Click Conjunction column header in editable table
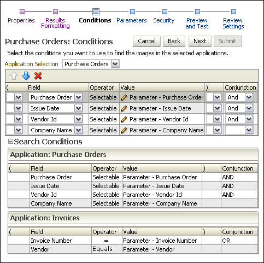The height and width of the screenshot is (263, 264). [240, 87]
